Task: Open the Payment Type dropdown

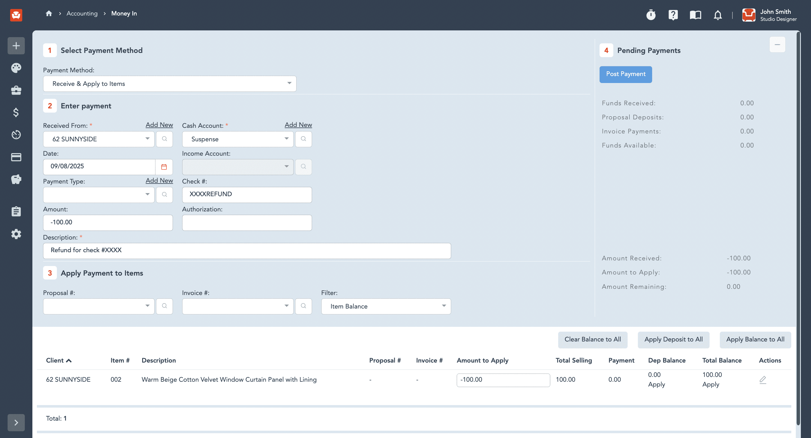Action: click(x=99, y=195)
